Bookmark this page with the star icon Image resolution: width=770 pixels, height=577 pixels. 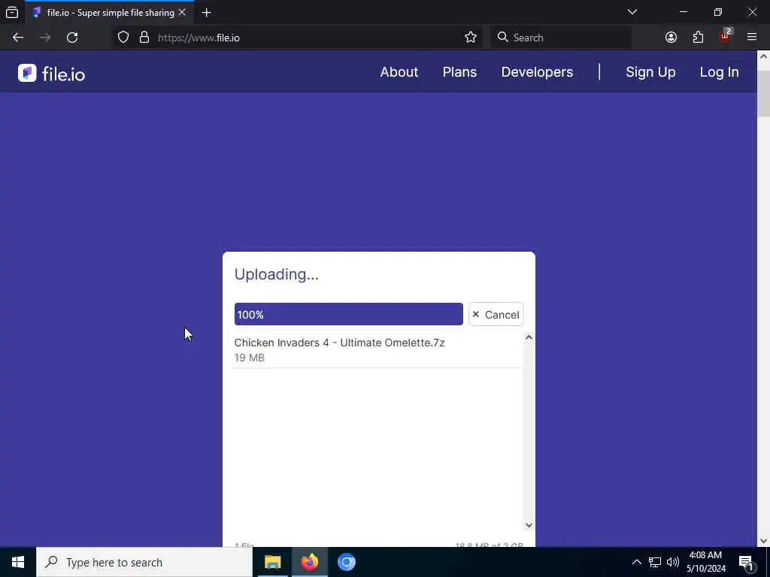pyautogui.click(x=471, y=38)
